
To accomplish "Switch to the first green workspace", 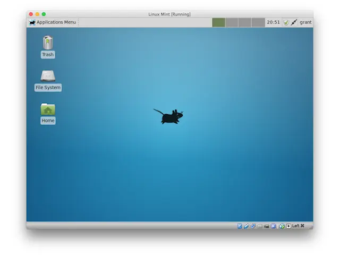I will coord(218,22).
